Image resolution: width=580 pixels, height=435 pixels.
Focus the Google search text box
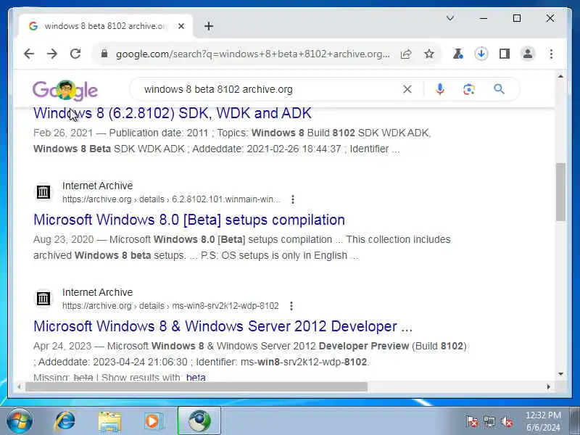tap(268, 89)
